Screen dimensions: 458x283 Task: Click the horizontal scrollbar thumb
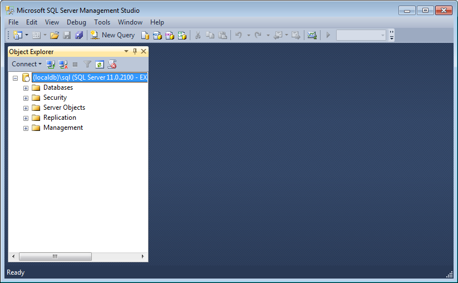coord(55,256)
